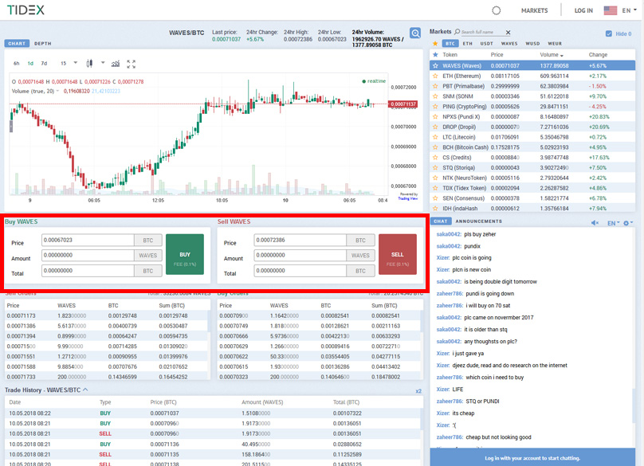Viewport: 644px width, 466px height.
Task: Expand the chart style dropdown arrow
Action: [x=103, y=63]
